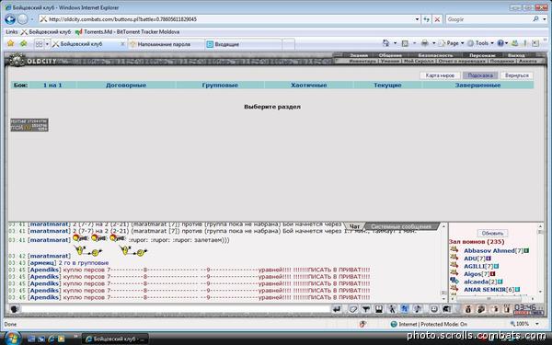Expand the Page menu dropdown
The width and height of the screenshot is (552, 345).
(x=462, y=43)
